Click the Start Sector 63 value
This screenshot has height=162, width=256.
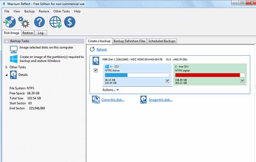click(30, 103)
